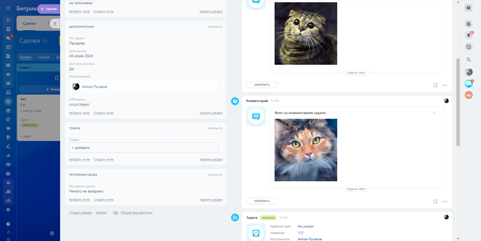
Task: Open the CRM funnel icon in left sidebar
Action: click(8, 101)
